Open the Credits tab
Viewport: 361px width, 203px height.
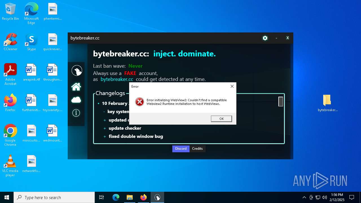[x=197, y=149]
